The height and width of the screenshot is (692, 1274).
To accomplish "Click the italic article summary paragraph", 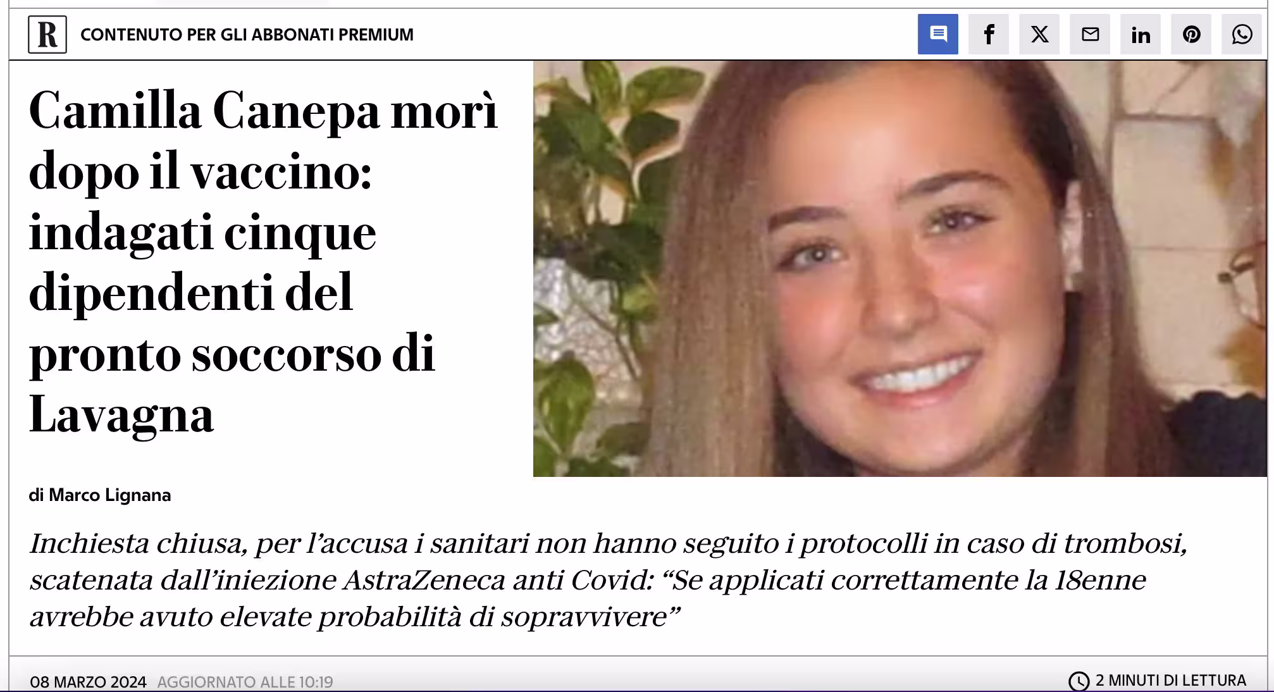I will [x=609, y=580].
